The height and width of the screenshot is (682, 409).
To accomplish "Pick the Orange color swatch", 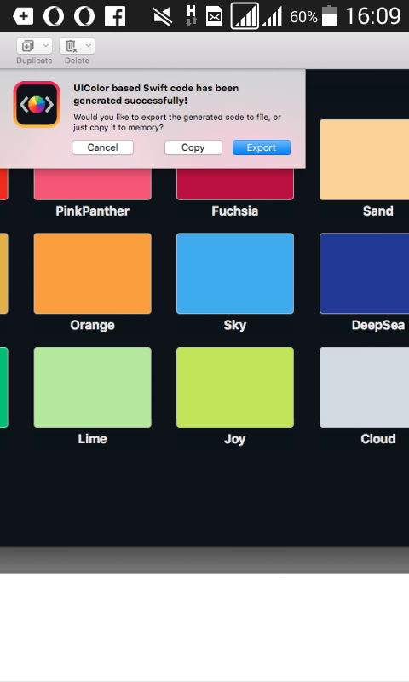I will point(93,273).
